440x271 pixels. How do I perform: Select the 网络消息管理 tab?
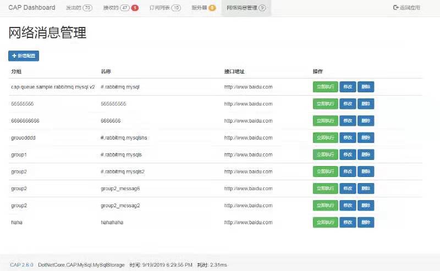point(246,8)
